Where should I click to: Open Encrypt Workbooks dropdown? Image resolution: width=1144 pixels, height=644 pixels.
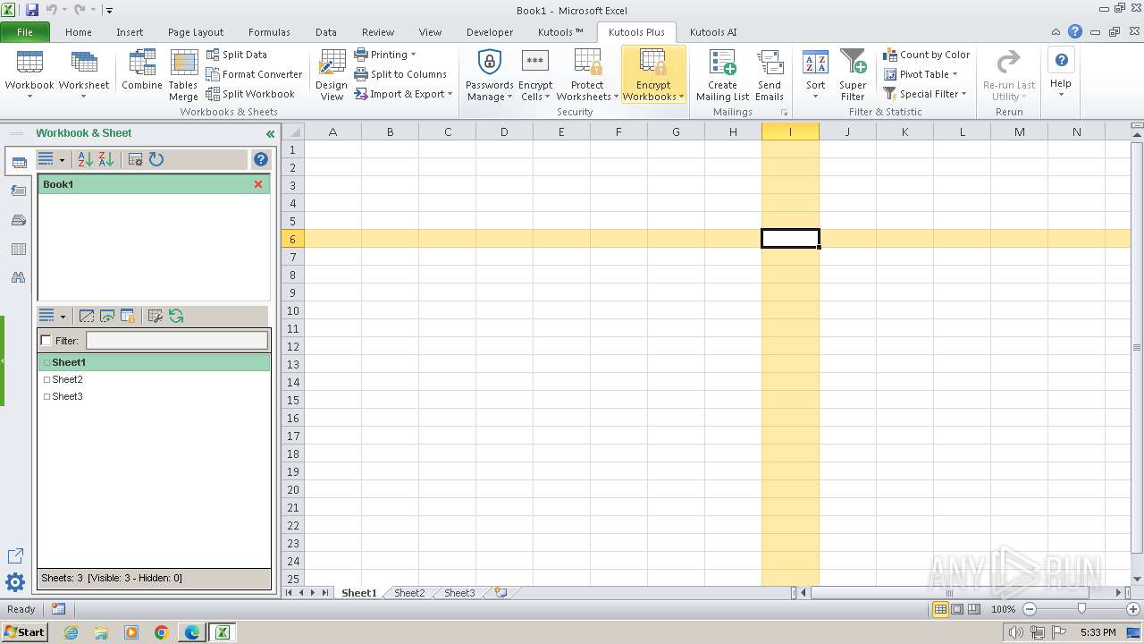coord(653,75)
